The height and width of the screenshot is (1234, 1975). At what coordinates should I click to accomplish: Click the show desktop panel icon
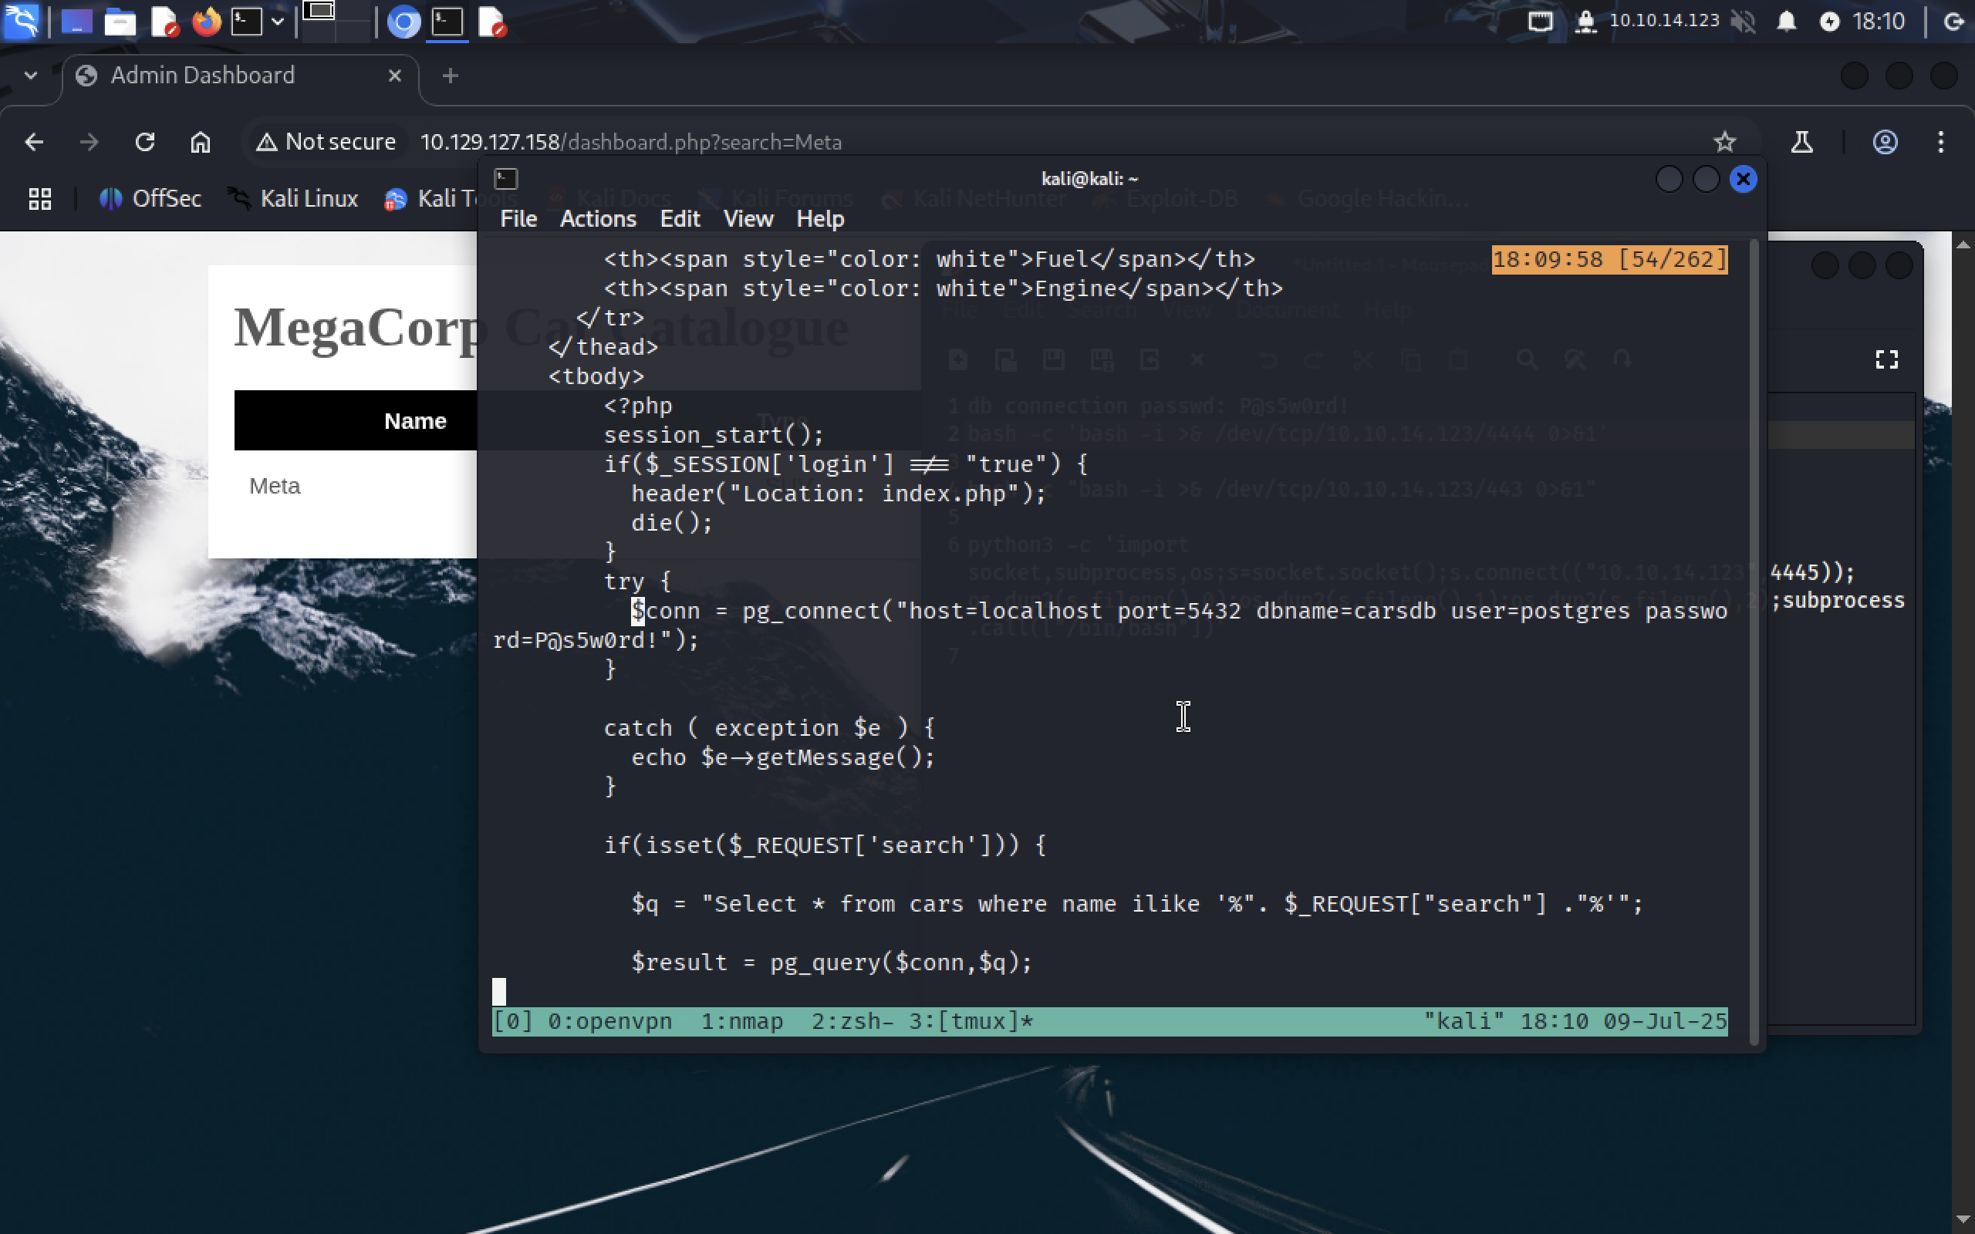pos(76,22)
